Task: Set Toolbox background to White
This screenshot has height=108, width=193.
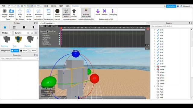Action: [15, 51]
